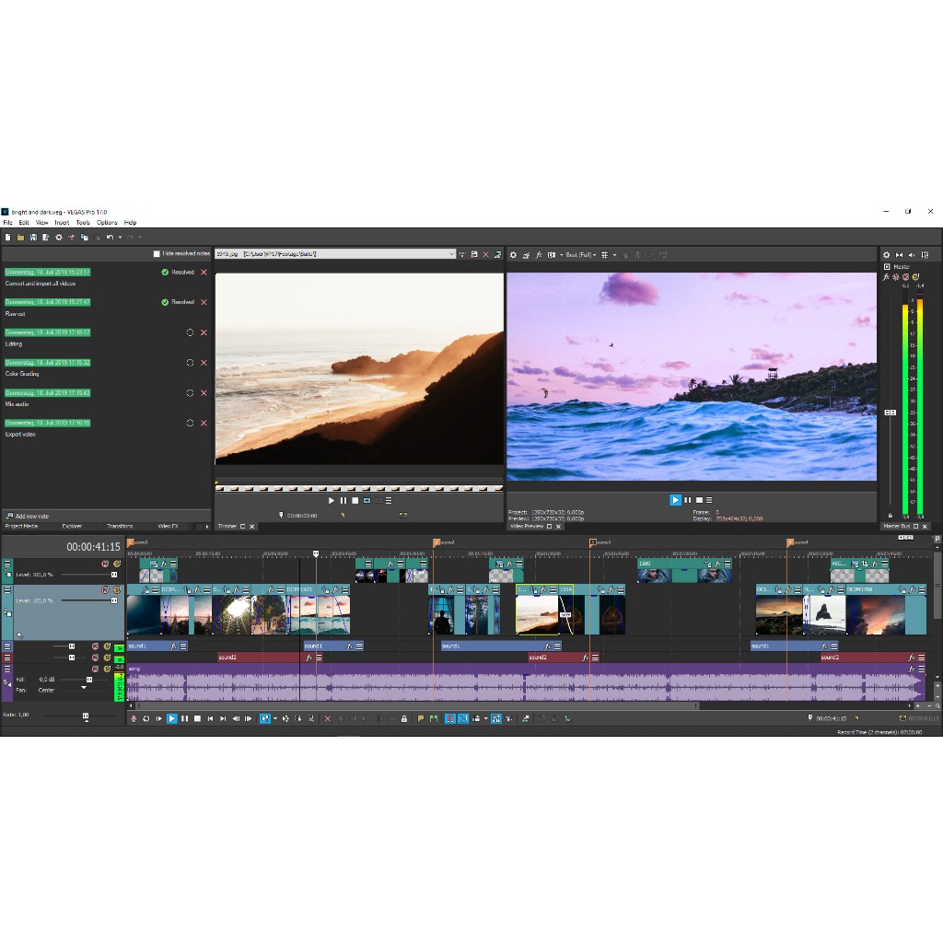Open the Trimmer media file dropdown

coord(451,254)
